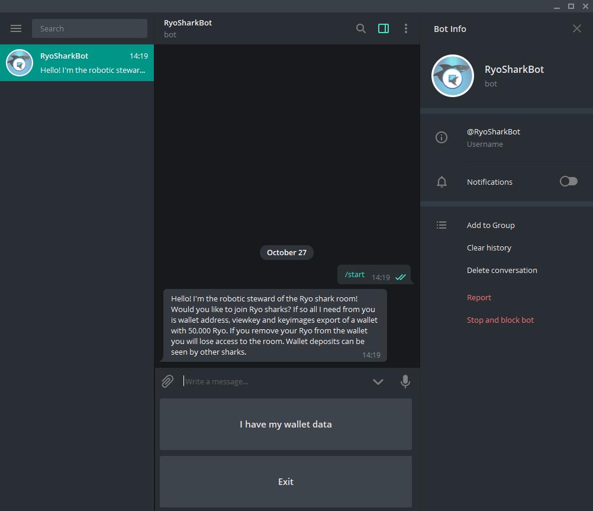Click RyoSharkBot title in chat header

[188, 23]
